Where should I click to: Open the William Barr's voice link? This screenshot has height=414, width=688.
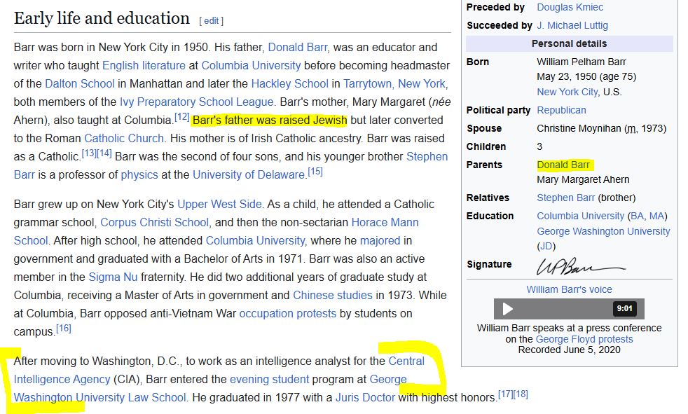tap(569, 289)
